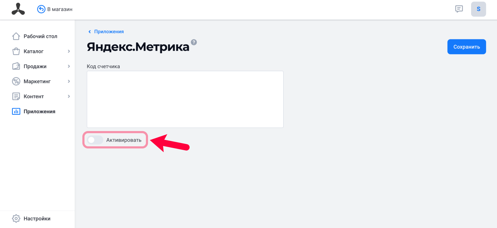Open the chat messages icon

[459, 9]
